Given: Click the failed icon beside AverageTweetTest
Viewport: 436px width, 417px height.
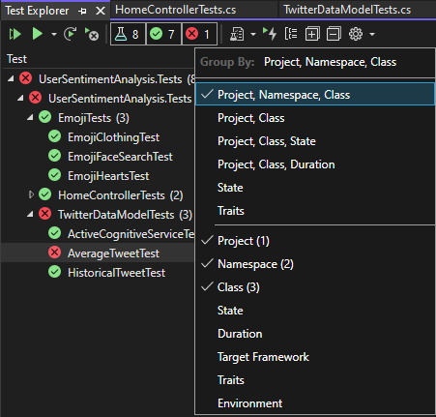Looking at the screenshot, I should (54, 253).
